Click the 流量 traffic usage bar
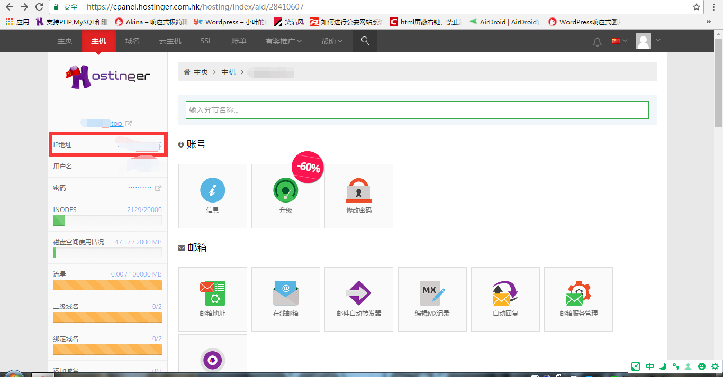This screenshot has width=723, height=377. point(107,284)
